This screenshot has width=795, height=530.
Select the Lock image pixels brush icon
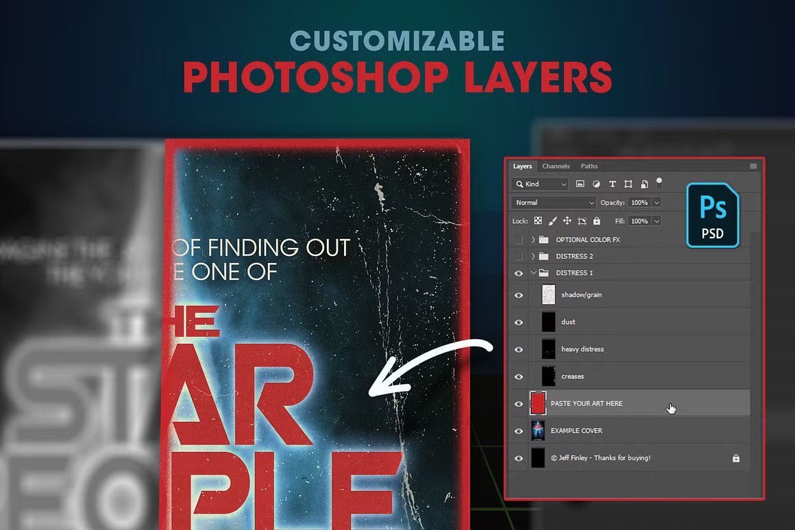click(x=553, y=220)
